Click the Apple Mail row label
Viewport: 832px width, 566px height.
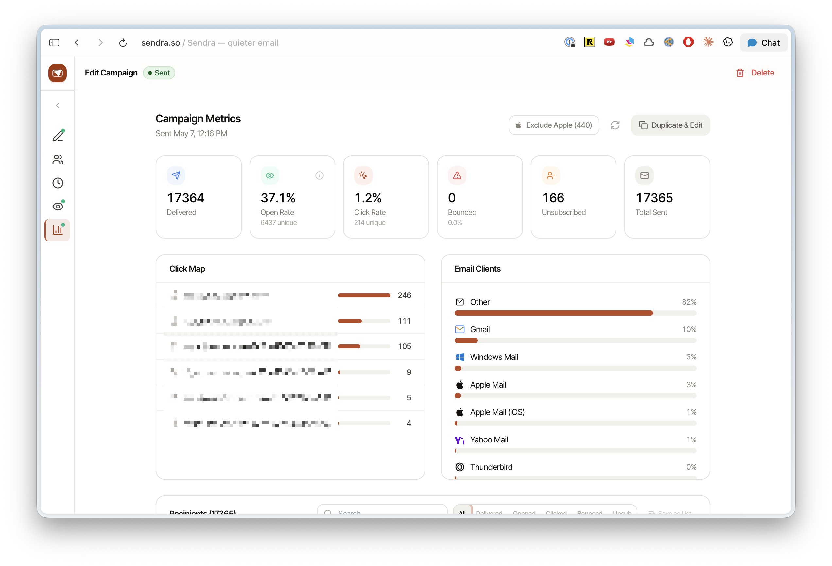pyautogui.click(x=488, y=385)
